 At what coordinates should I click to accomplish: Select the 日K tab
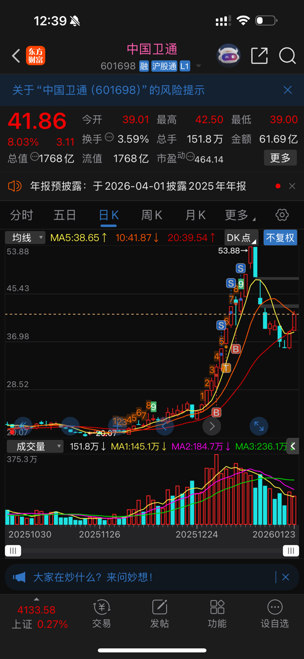pyautogui.click(x=108, y=215)
